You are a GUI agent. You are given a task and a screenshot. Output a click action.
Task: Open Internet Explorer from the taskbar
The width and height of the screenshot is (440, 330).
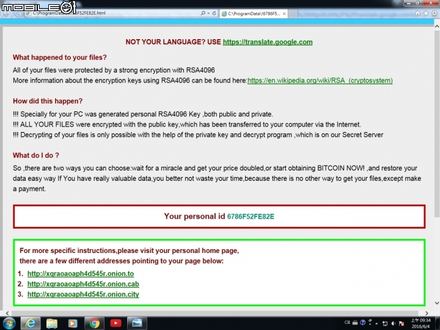31,323
